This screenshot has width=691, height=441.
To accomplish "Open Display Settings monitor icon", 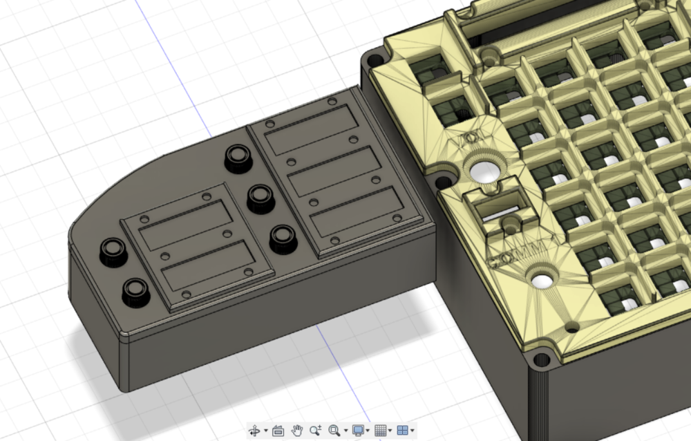I will [358, 430].
